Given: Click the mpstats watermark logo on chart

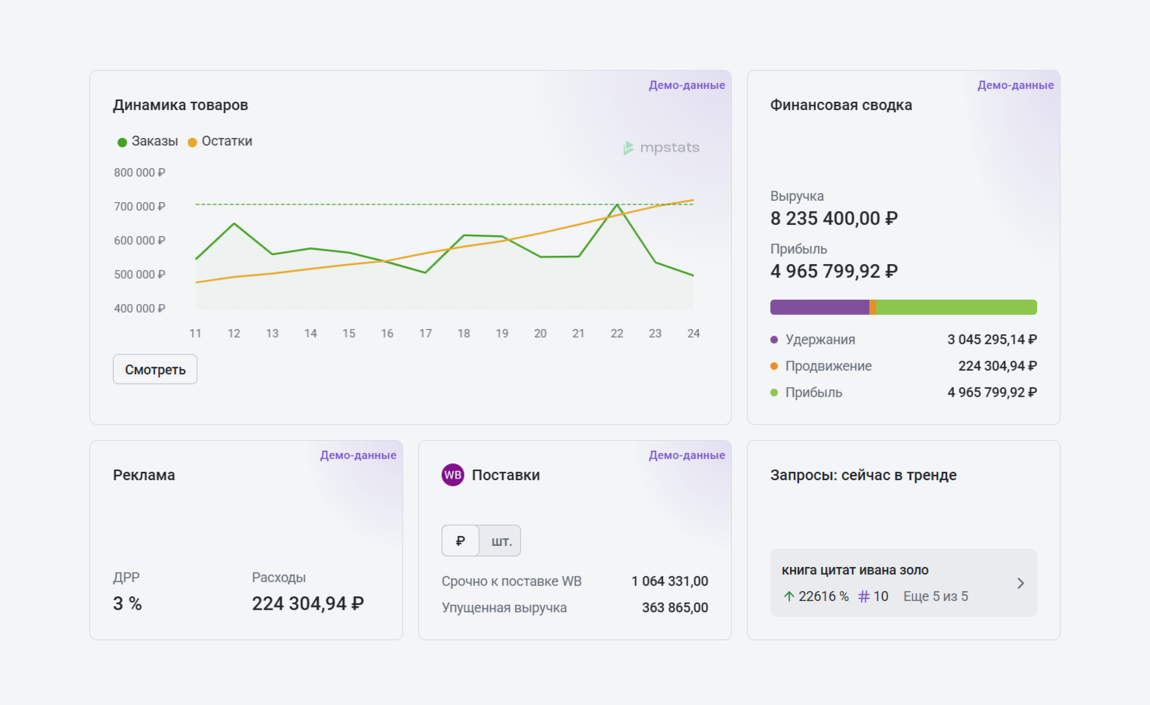Looking at the screenshot, I should click(x=661, y=148).
